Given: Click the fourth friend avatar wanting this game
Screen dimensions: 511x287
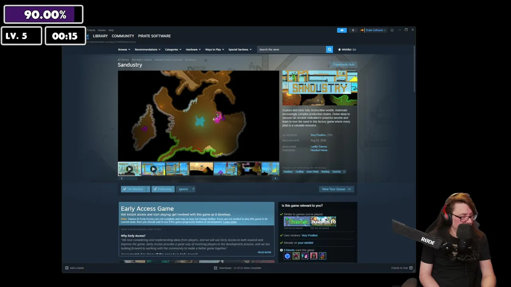Looking at the screenshot, I should click(314, 256).
